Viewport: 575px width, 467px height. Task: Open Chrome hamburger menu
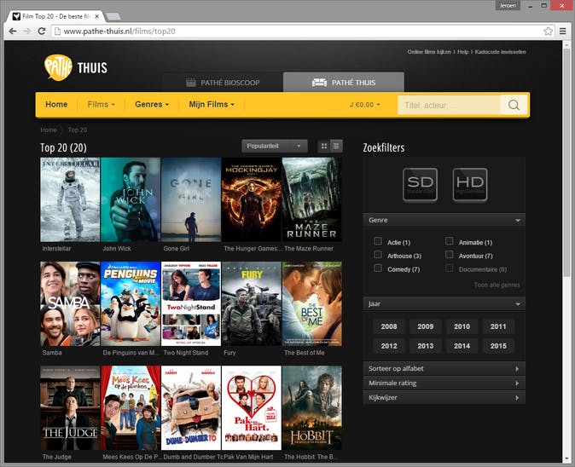coord(563,31)
